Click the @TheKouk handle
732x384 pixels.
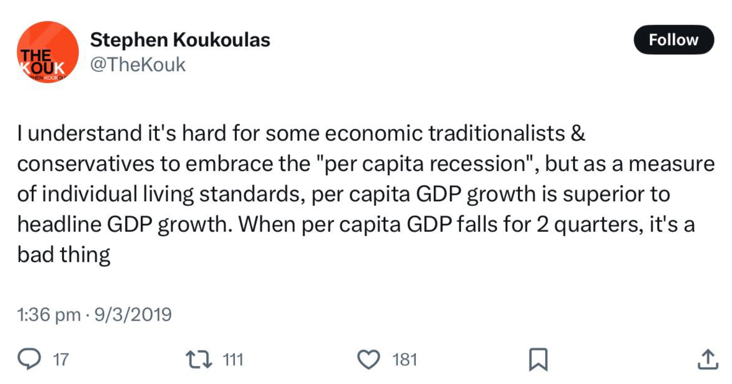[x=138, y=65]
